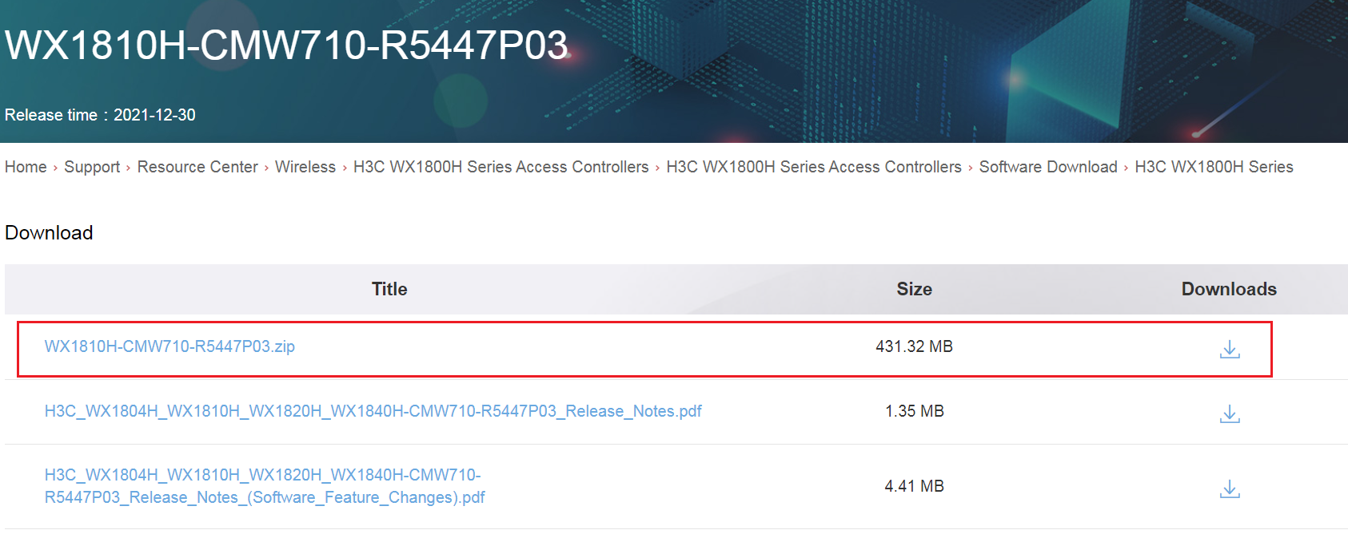Click the Downloads column header
Image resolution: width=1348 pixels, height=534 pixels.
[x=1229, y=289]
